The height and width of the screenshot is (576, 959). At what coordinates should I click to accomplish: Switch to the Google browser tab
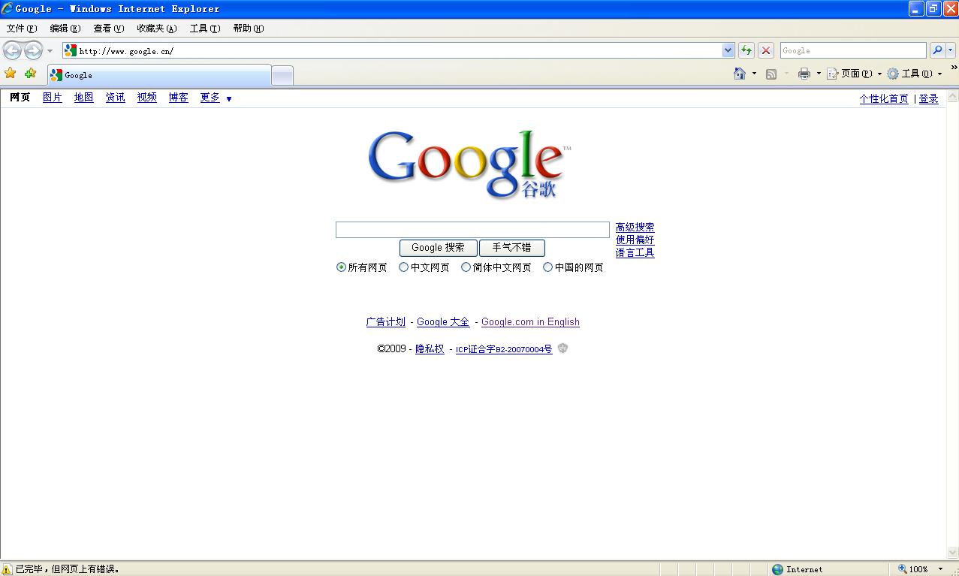pos(159,75)
